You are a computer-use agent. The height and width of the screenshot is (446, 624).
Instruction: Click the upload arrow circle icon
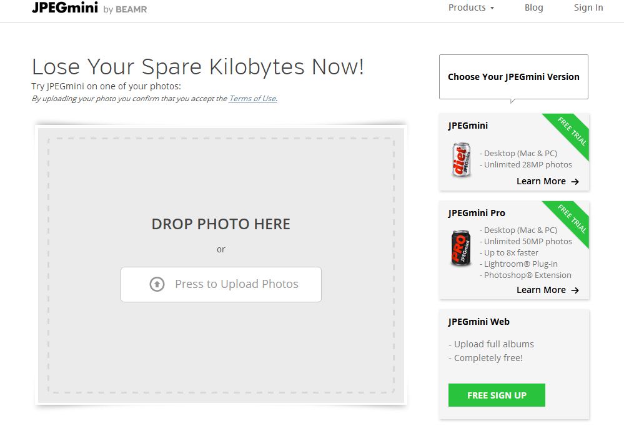157,284
